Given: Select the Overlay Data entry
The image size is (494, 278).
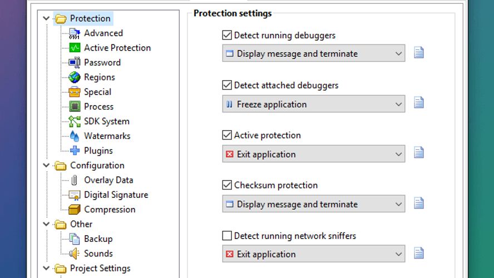Looking at the screenshot, I should 108,180.
